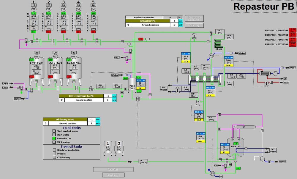
Task: Click the yellow 19.2 temperature setpoint
Action: pos(186,62)
